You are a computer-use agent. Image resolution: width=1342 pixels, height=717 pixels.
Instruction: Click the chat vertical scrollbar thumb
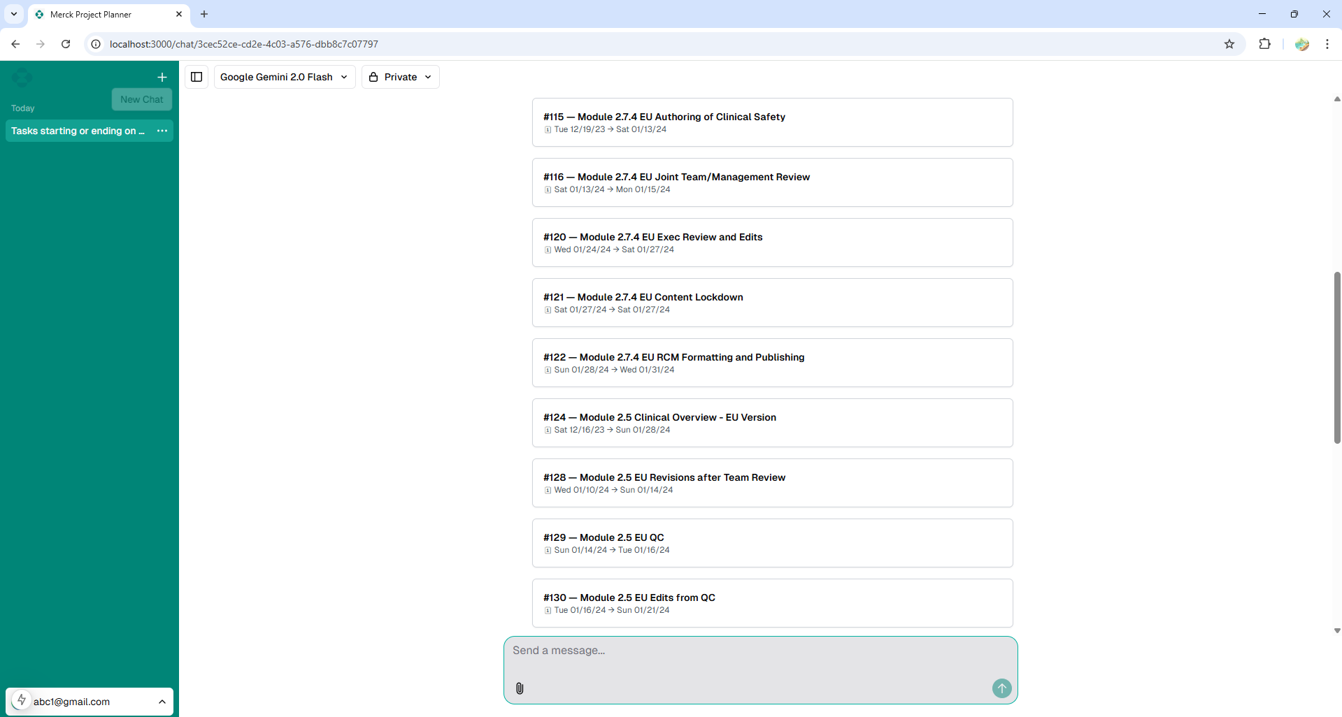[1336, 356]
